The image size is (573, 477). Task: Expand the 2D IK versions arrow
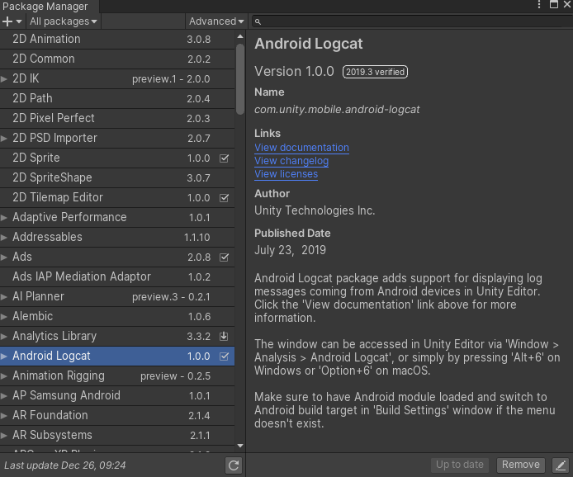point(4,79)
